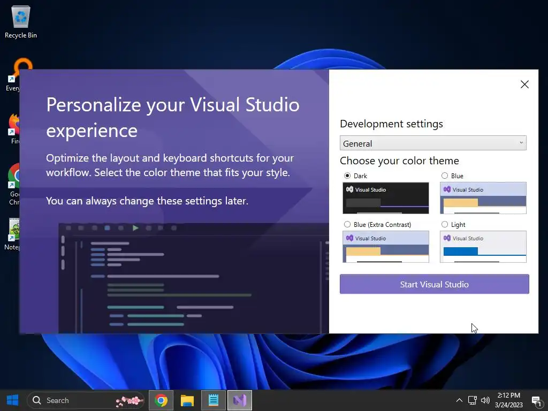
Task: Click the Start Visual Studio button
Action: [x=435, y=284]
